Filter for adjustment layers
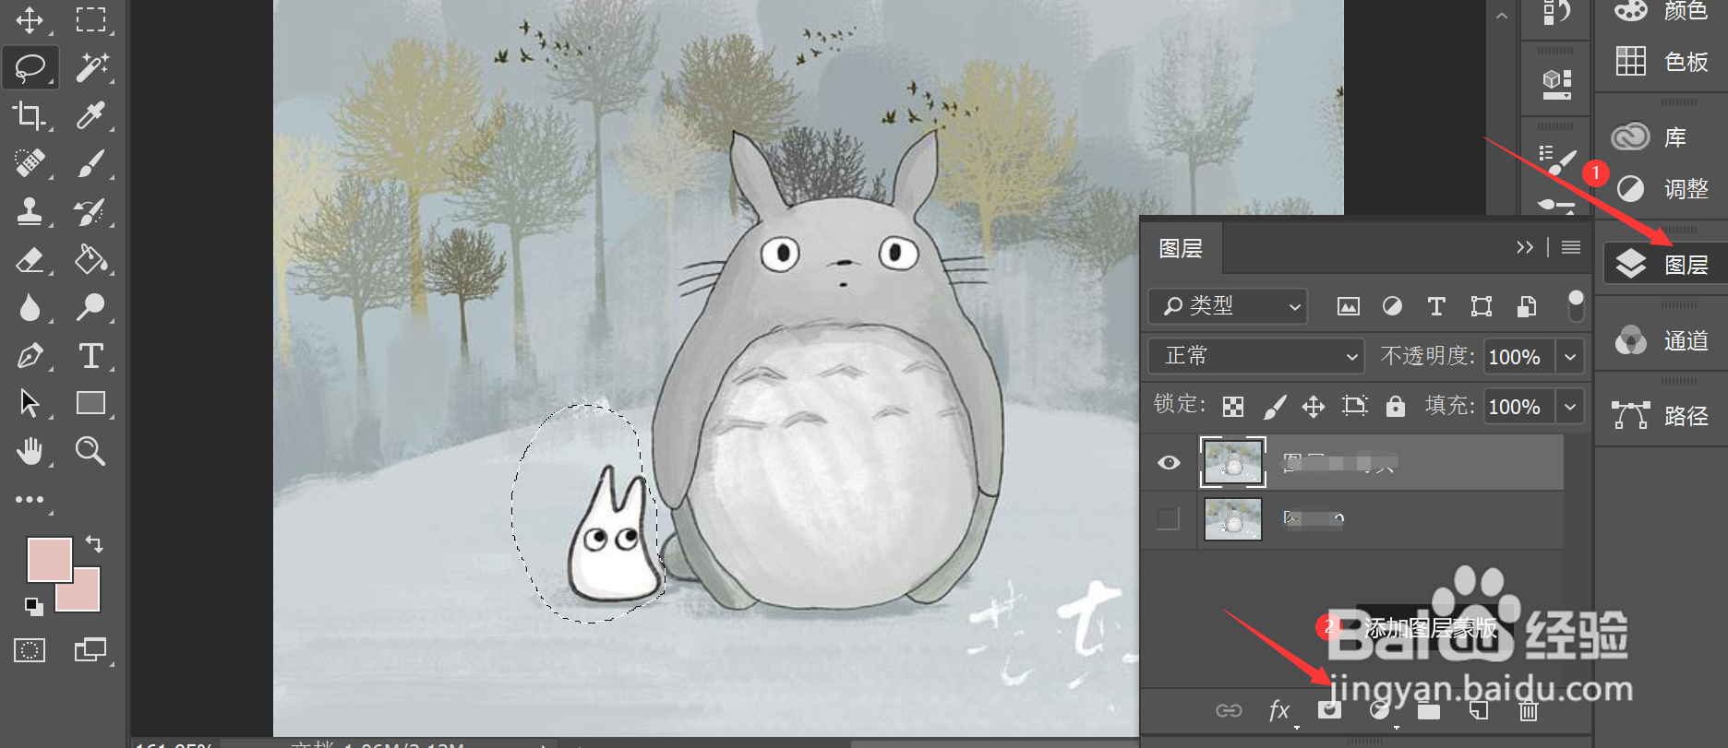The height and width of the screenshot is (748, 1728). point(1392,306)
